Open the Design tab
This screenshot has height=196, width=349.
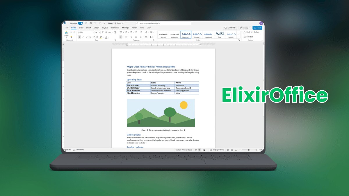pos(97,28)
